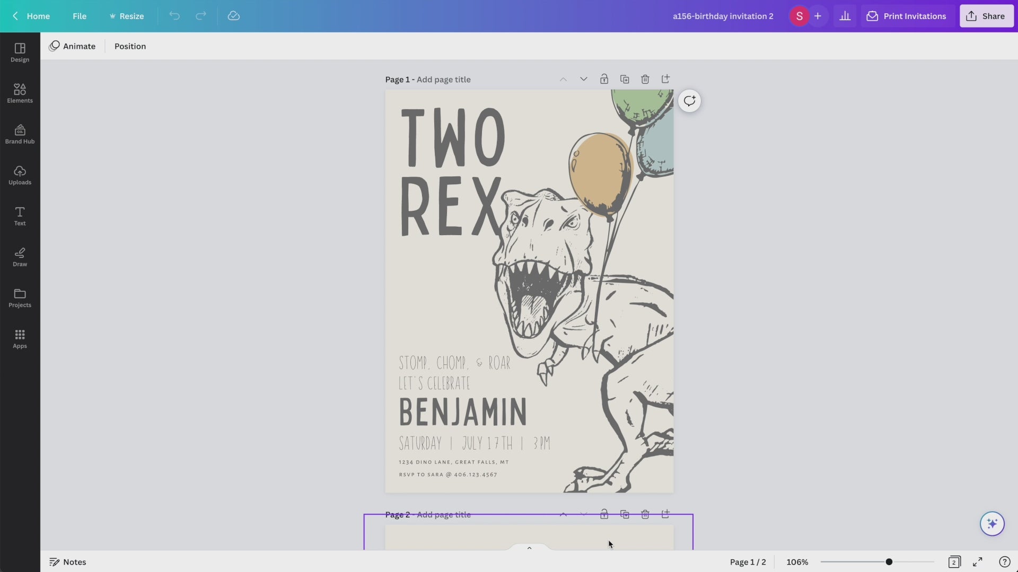Open the Brand Hub panel
Viewport: 1018px width, 572px height.
(x=20, y=134)
